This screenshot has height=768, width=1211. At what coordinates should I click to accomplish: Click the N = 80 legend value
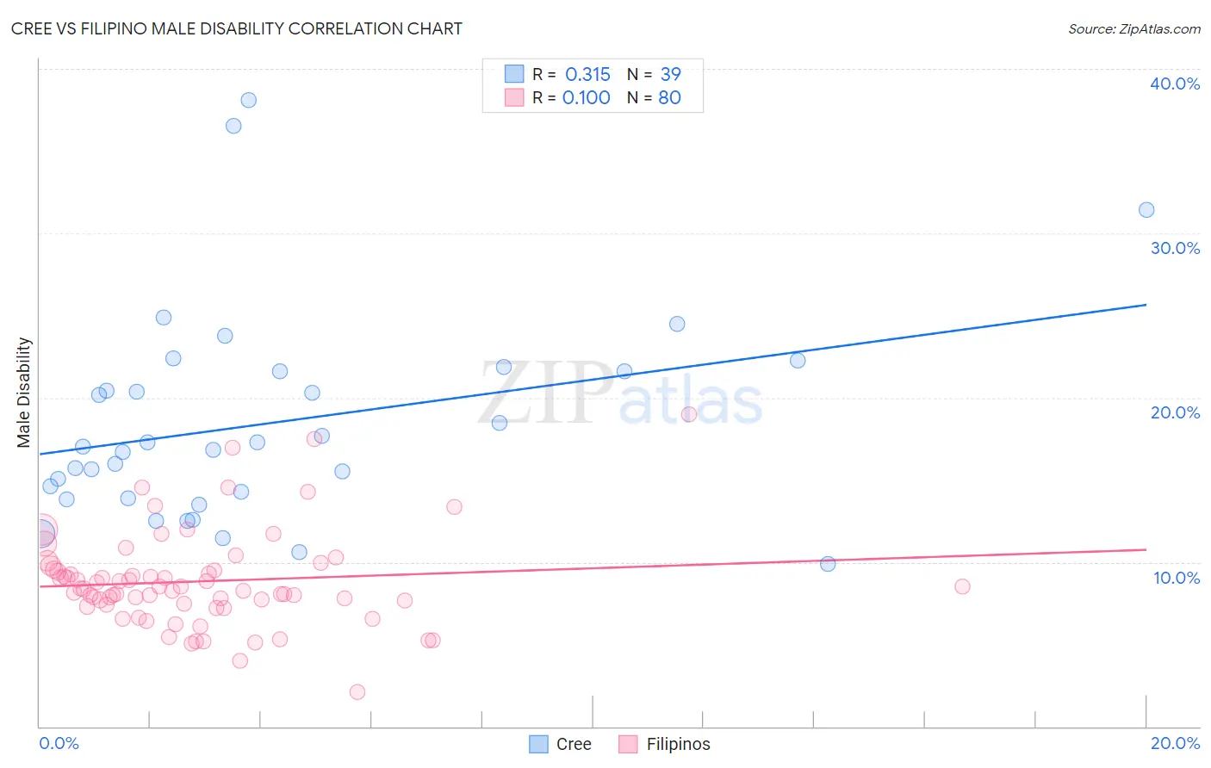click(654, 97)
